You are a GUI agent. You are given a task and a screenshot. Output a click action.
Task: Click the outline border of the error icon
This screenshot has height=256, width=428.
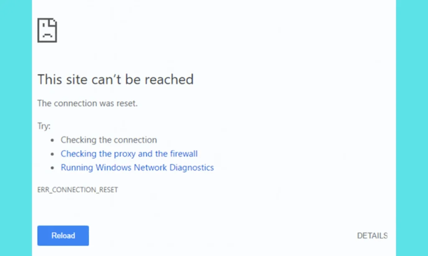point(38,30)
